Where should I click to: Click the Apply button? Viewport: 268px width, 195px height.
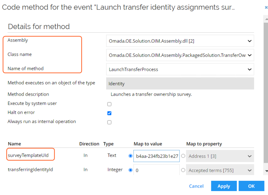pyautogui.click(x=224, y=186)
